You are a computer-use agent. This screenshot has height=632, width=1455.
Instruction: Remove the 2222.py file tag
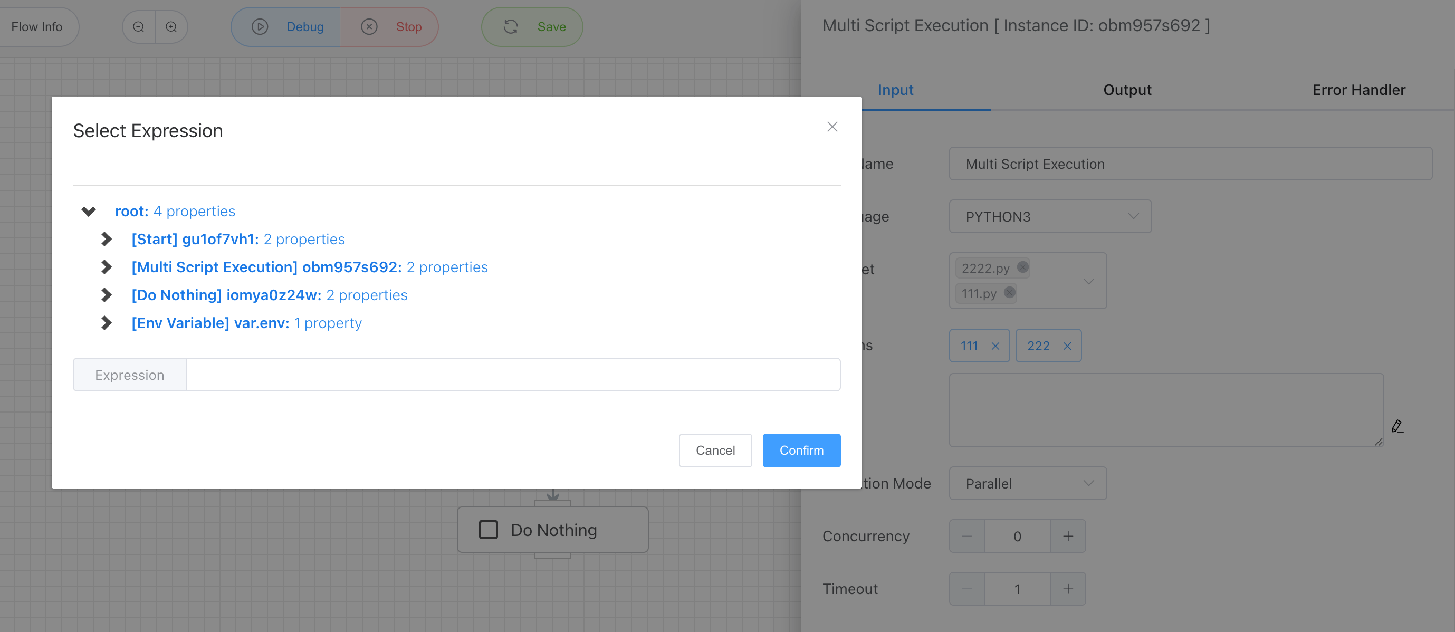(x=1023, y=267)
